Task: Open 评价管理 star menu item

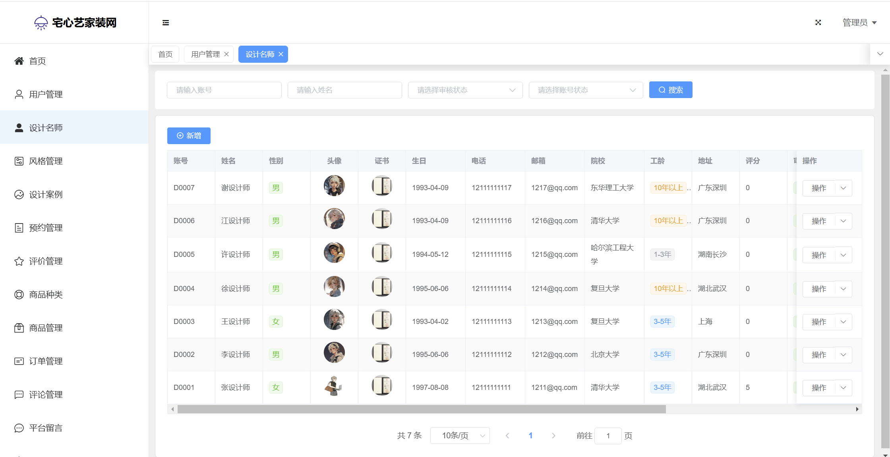Action: pyautogui.click(x=46, y=261)
